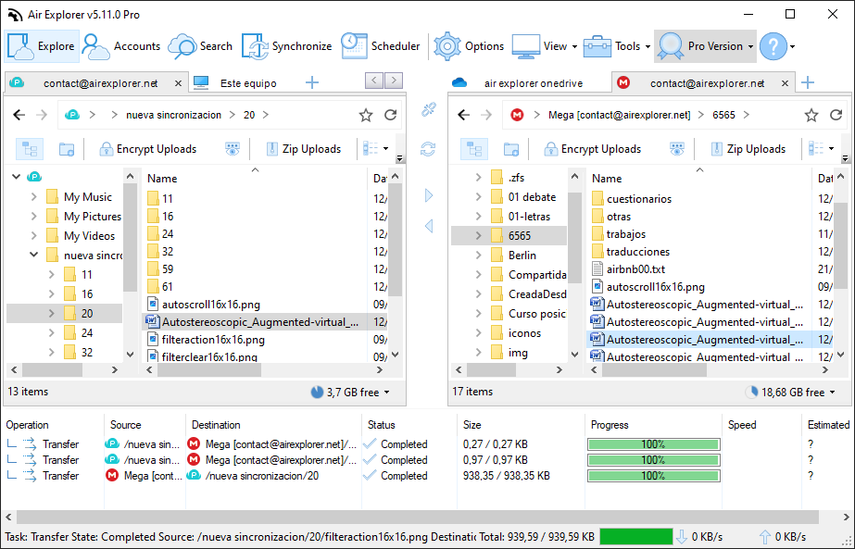The height and width of the screenshot is (549, 855).
Task: Open the Accounts manager
Action: [x=121, y=46]
